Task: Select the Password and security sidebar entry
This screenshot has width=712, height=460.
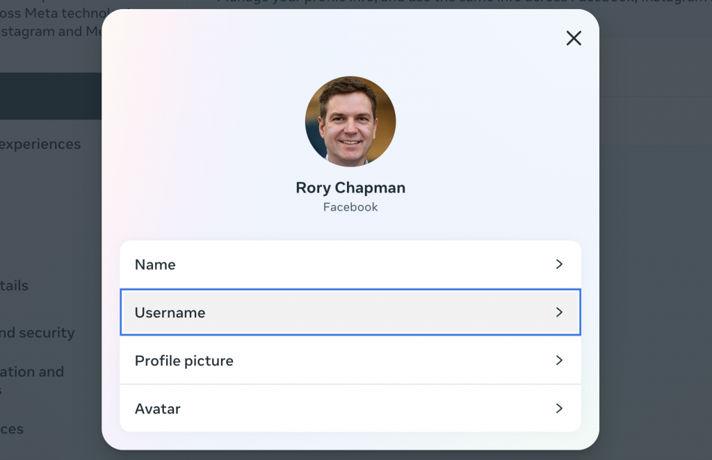Action: coord(38,333)
